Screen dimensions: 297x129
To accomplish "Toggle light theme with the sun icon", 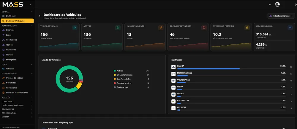I will [270, 4].
